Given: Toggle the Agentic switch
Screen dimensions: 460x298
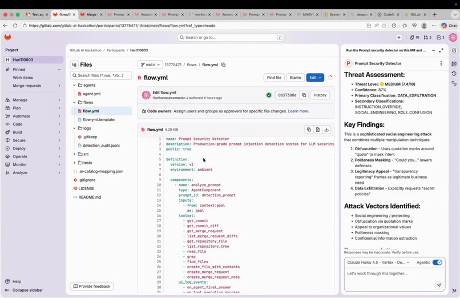Looking at the screenshot, I should [x=437, y=262].
